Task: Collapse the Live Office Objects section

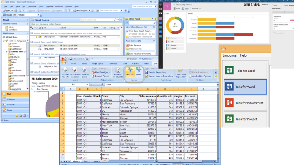Action: pyautogui.click(x=154, y=27)
